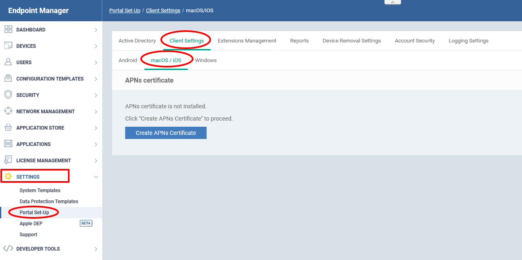Click the Settings menu label
The height and width of the screenshot is (260, 522).
pyautogui.click(x=28, y=177)
